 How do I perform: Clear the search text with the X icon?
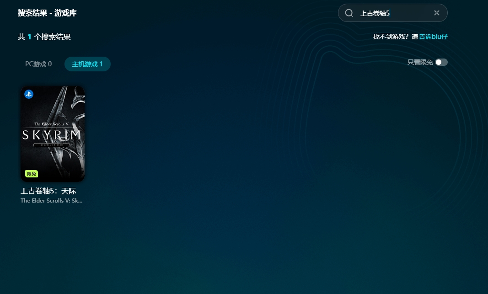coord(436,13)
